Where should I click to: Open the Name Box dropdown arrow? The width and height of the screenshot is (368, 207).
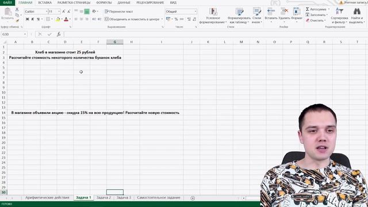coord(25,34)
